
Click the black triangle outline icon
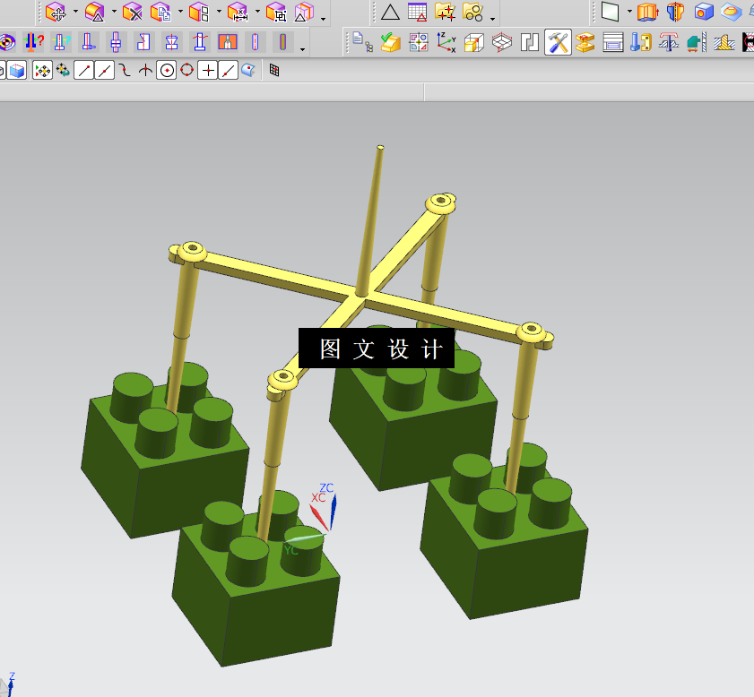390,12
